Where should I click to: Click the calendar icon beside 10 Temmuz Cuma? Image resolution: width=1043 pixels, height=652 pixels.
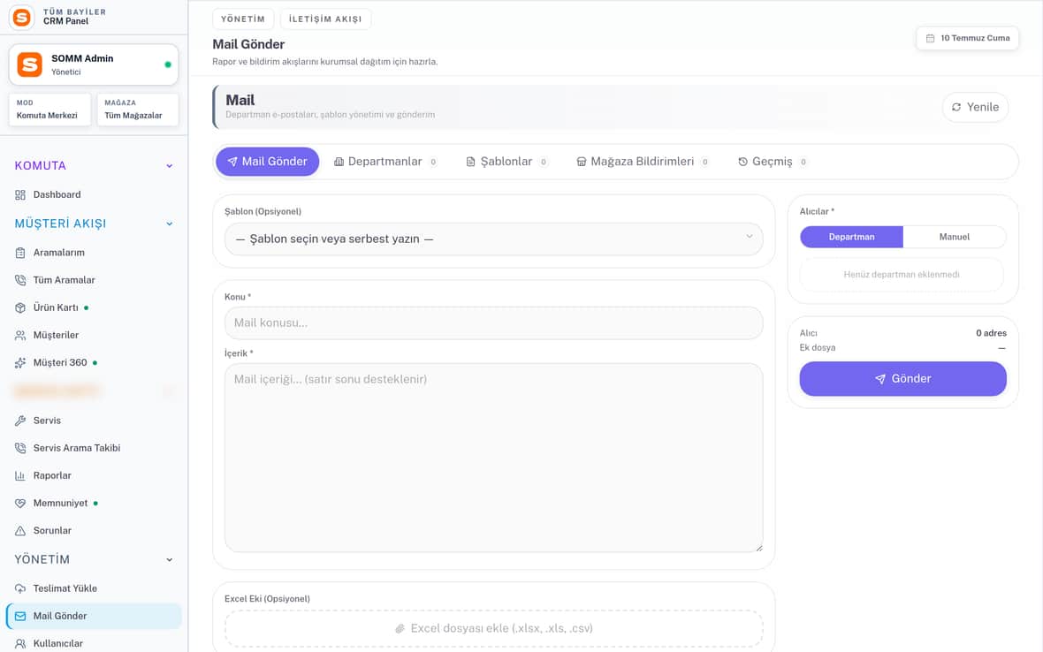[931, 39]
